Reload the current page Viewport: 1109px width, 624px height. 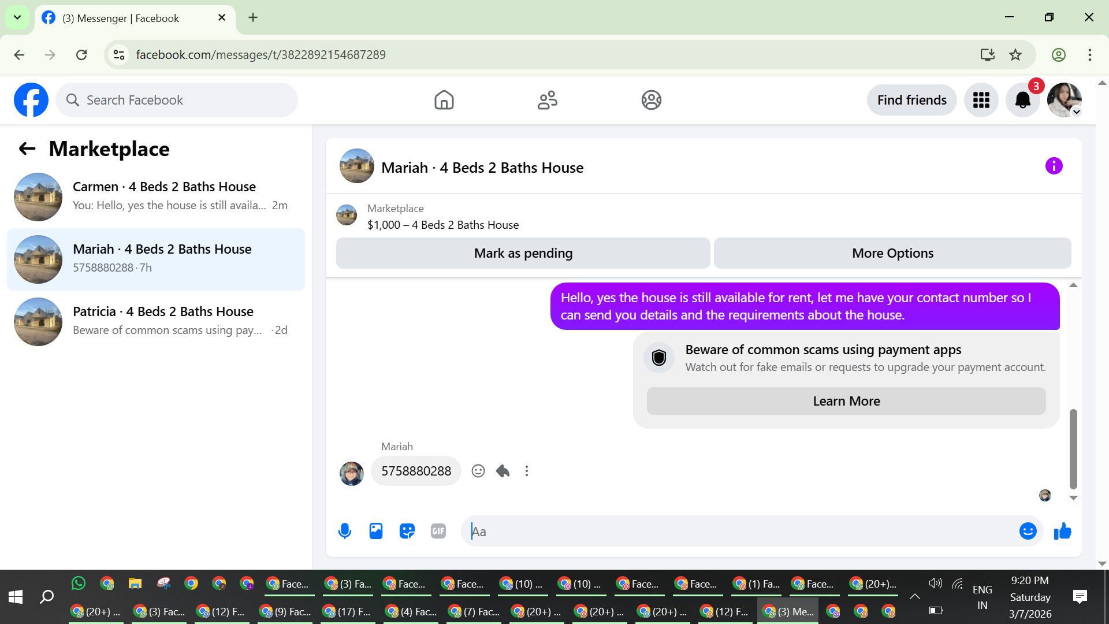tap(81, 55)
